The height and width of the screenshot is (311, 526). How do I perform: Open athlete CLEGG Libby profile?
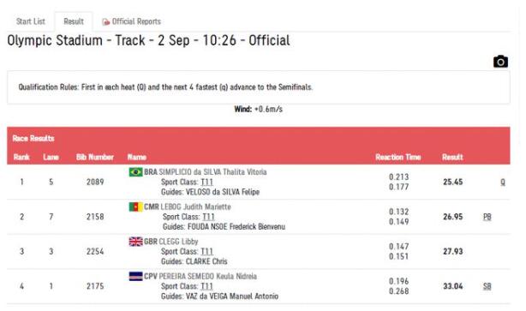[178, 242]
